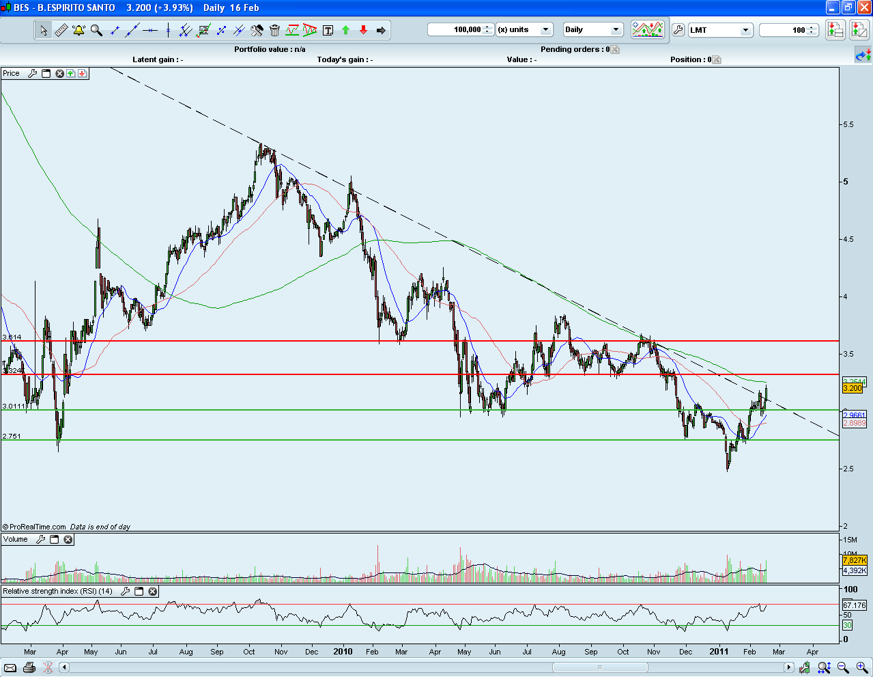Close the Volume panel
This screenshot has width=873, height=677.
click(68, 539)
